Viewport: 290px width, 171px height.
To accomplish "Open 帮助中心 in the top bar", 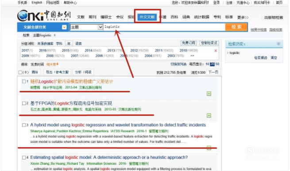I will coord(70,3).
